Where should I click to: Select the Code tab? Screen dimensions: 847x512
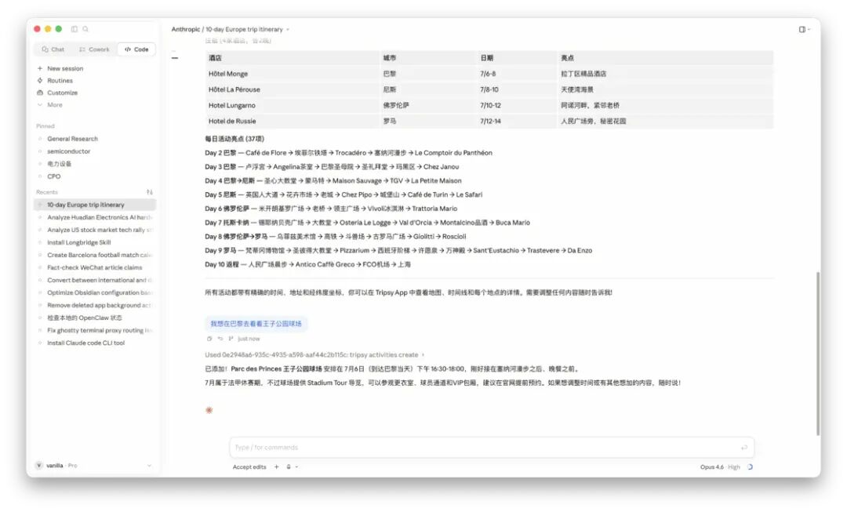click(136, 49)
